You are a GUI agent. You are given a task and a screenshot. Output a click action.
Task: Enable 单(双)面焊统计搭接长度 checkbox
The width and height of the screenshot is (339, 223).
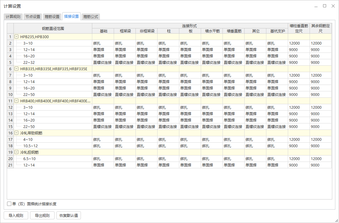click(x=9, y=204)
